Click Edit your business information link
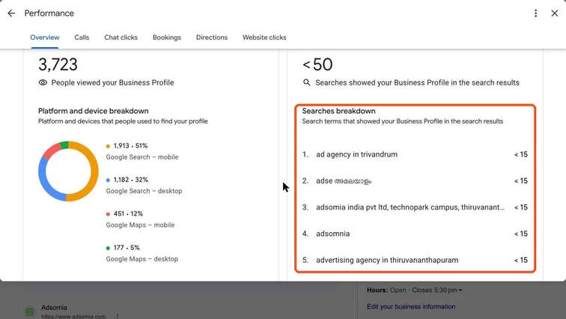Screen dimensions: 566x319 (411, 307)
